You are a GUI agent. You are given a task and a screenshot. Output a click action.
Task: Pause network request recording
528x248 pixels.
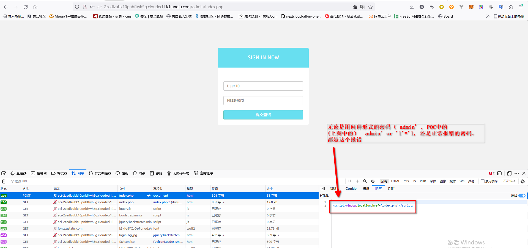point(349,181)
